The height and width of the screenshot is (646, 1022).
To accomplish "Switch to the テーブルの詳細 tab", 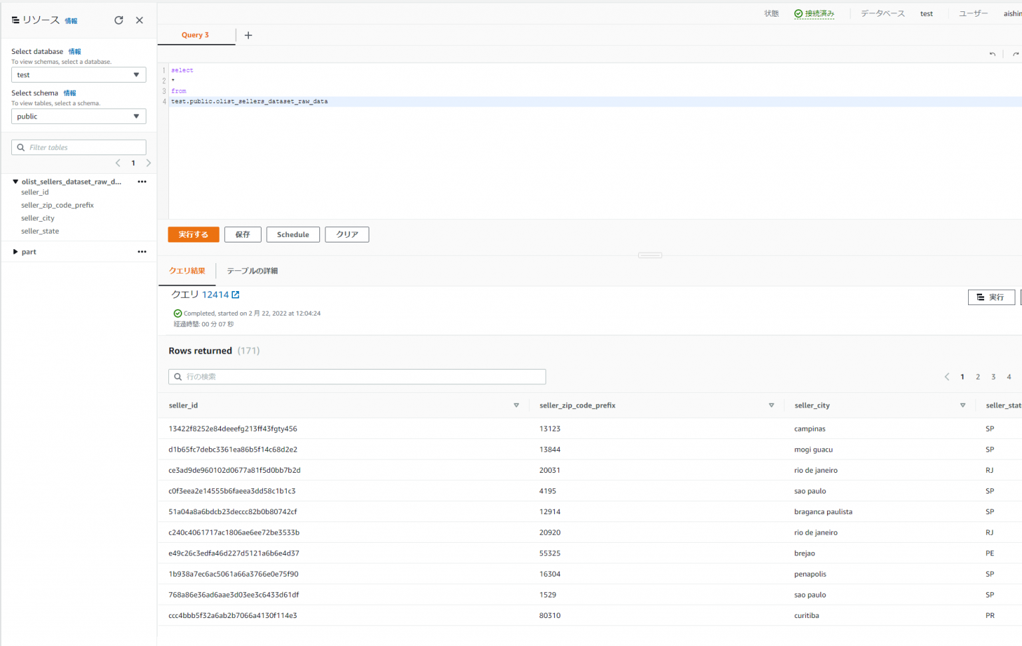I will coord(252,271).
